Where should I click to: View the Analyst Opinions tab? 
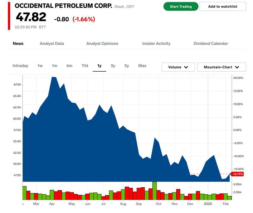coord(102,44)
